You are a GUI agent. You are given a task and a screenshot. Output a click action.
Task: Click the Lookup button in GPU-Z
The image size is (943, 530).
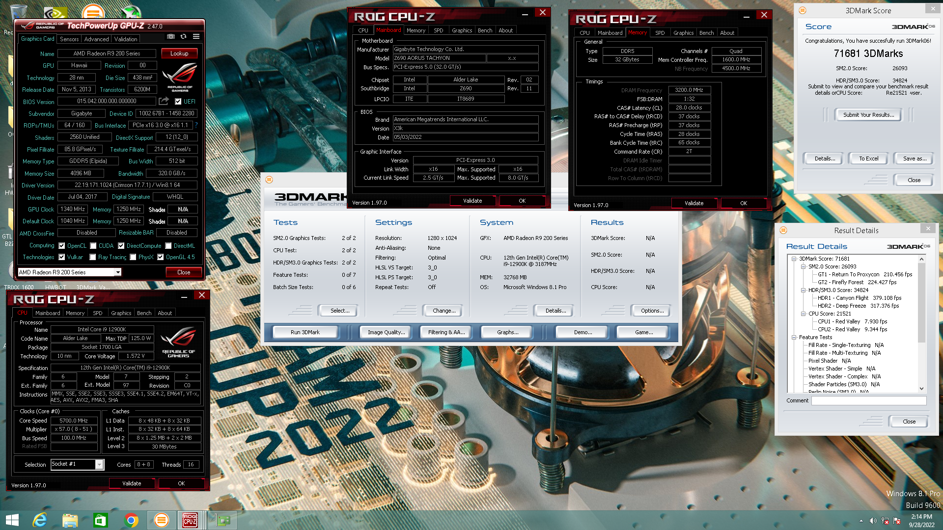pyautogui.click(x=179, y=53)
